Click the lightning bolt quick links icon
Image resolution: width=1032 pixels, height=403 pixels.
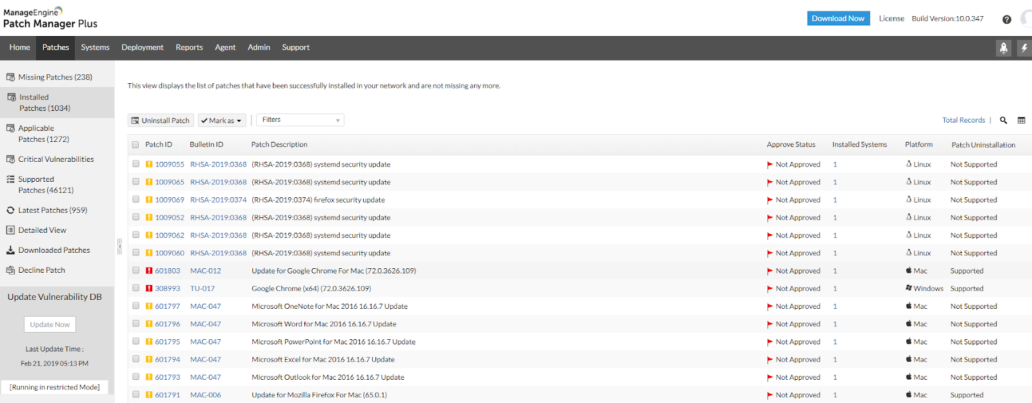pos(1024,48)
